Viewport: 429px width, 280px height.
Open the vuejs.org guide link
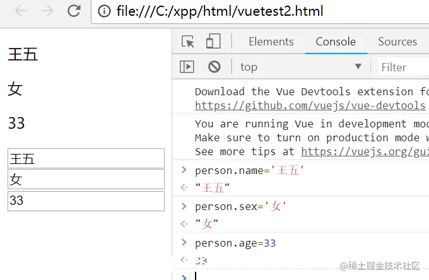(x=365, y=151)
